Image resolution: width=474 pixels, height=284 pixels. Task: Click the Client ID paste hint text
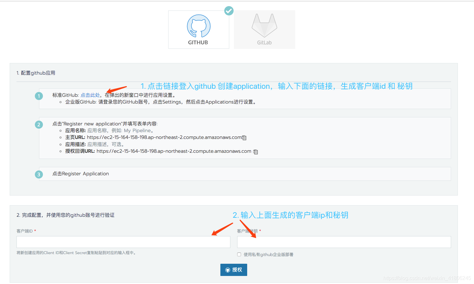point(76,253)
